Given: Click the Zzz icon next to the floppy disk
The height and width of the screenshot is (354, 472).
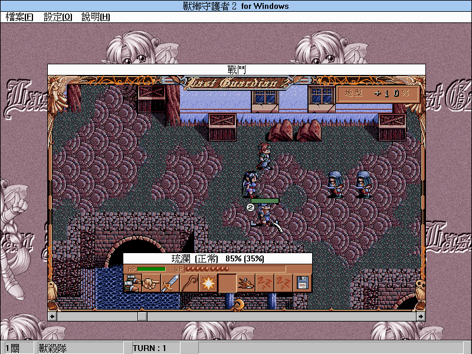Looking at the screenshot, I should [x=283, y=283].
